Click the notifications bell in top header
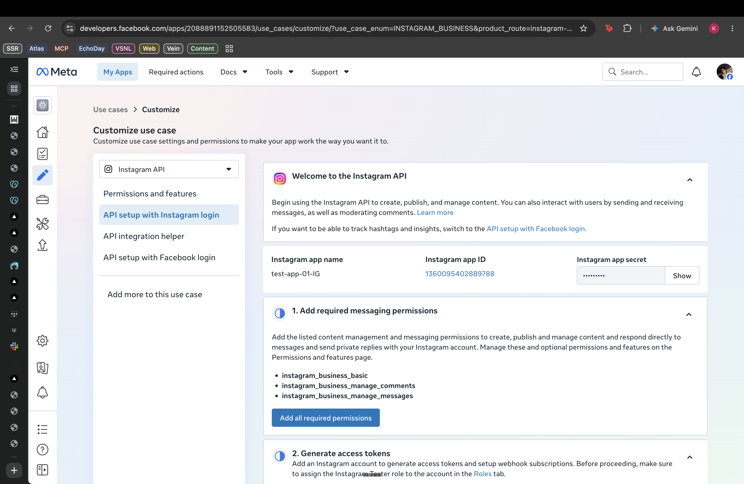The width and height of the screenshot is (744, 484). pyautogui.click(x=696, y=72)
